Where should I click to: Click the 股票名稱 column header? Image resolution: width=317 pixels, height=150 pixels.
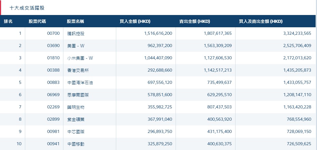pyautogui.click(x=75, y=21)
